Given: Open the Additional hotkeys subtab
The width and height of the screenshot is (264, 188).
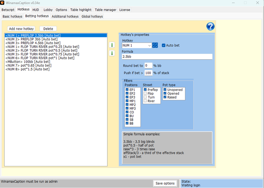Looking at the screenshot, I should pos(65,17).
